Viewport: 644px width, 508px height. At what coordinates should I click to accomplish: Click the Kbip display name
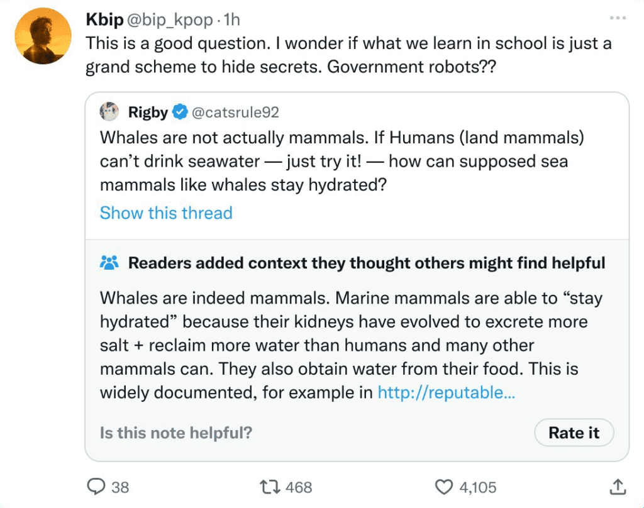click(x=104, y=20)
